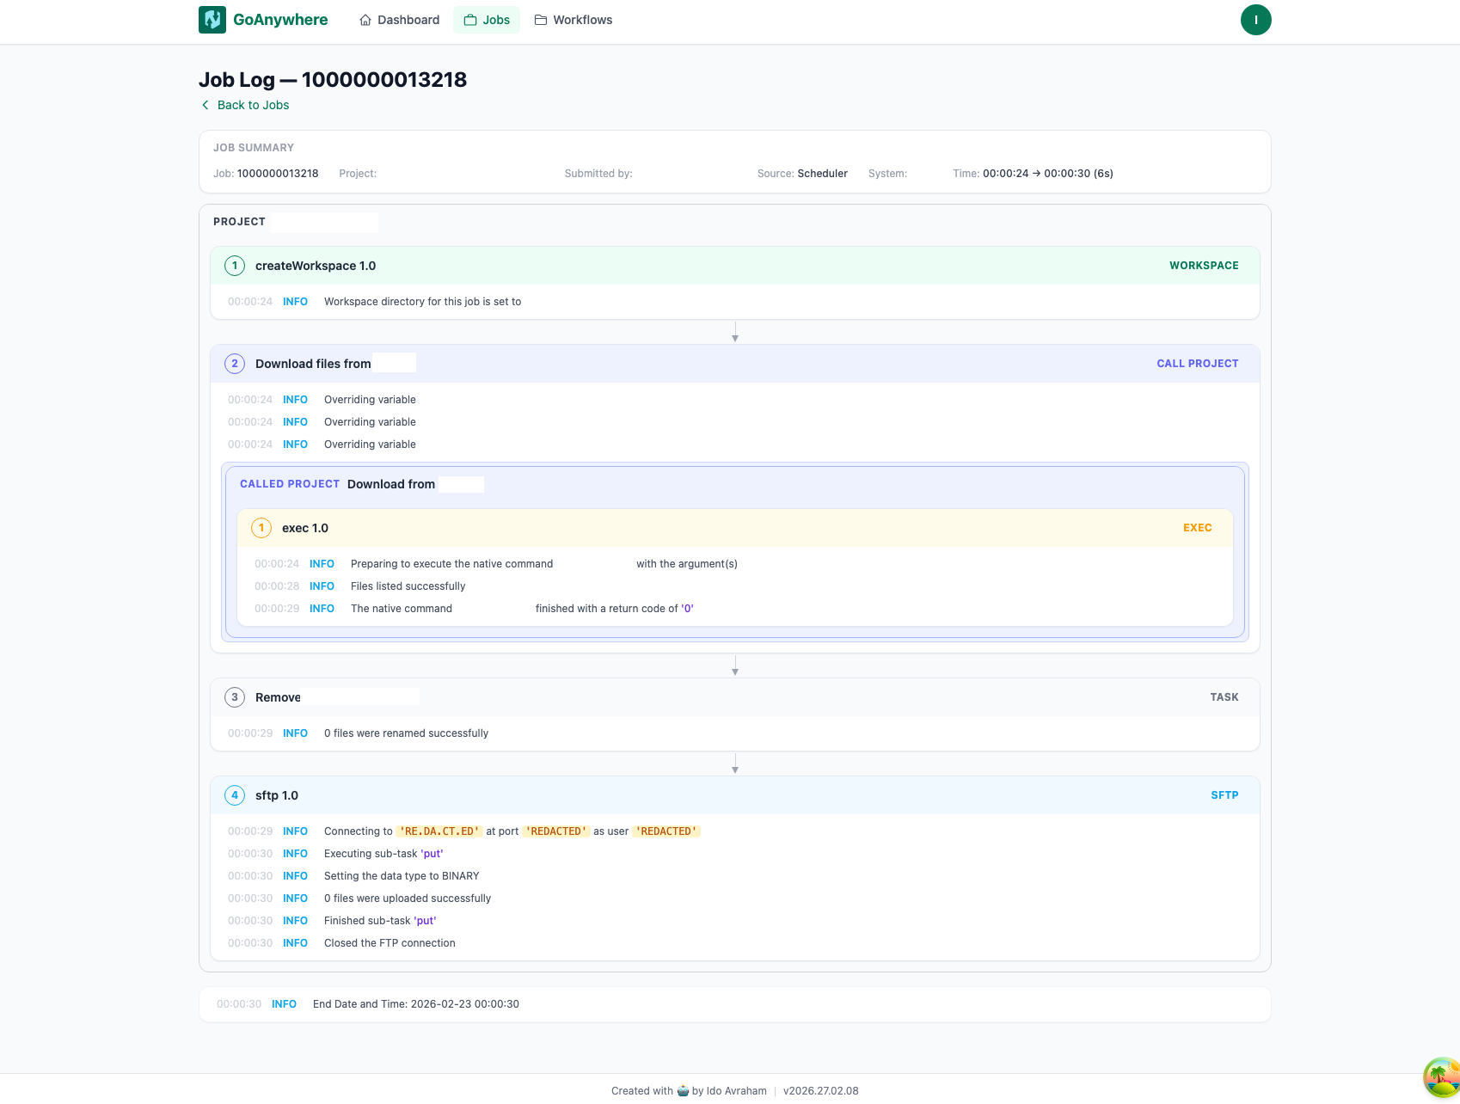Viewport: 1460px width, 1104px height.
Task: Click step circle 2 beside Download files
Action: coord(234,363)
